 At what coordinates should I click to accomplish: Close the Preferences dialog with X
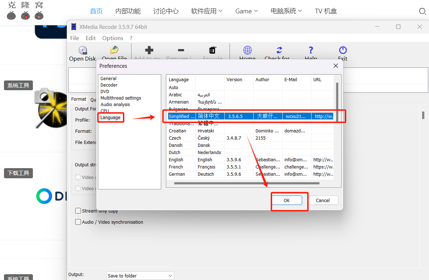coord(336,66)
